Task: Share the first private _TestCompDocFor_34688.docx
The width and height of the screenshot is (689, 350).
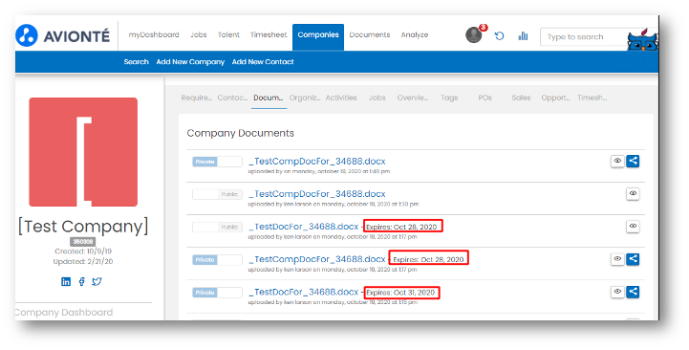Action: 633,161
